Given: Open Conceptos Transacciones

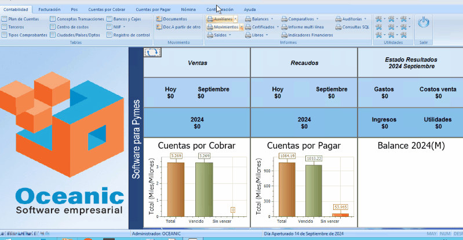Looking at the screenshot, I should coord(76,19).
